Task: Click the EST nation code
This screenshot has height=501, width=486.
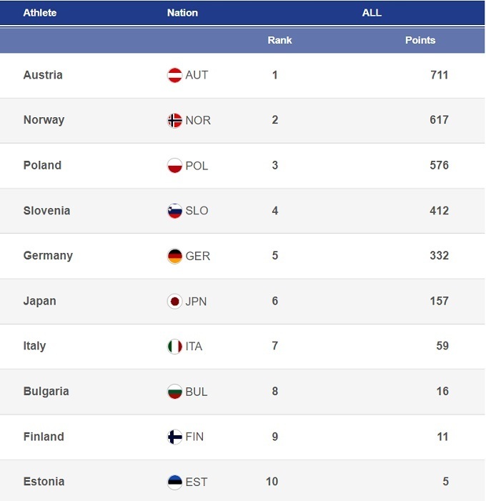Action: click(196, 482)
